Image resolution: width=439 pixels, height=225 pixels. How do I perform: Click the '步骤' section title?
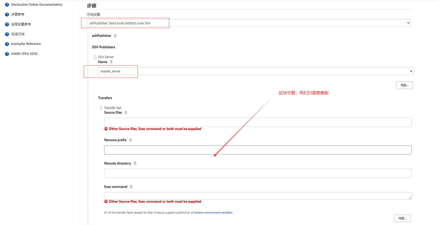pos(92,6)
